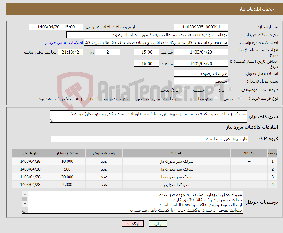Viewport: 283px width, 233px height.
Task: Click quantity cell 20,000
Action: point(67,177)
